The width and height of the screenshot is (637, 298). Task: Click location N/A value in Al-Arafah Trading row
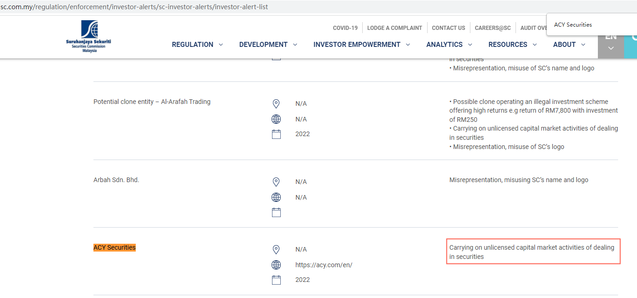301,104
